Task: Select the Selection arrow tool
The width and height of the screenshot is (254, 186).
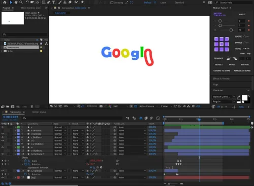Action: click(x=11, y=3)
